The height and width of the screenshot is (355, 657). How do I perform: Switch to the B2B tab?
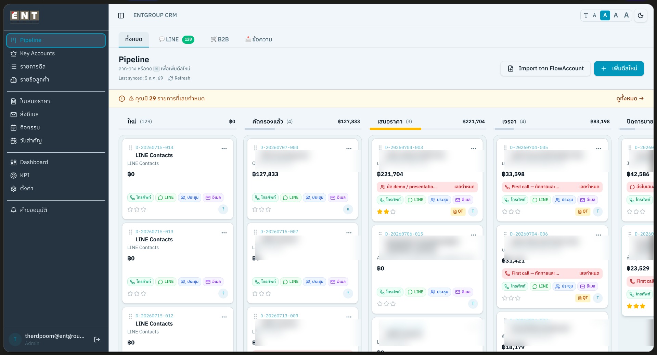click(220, 39)
